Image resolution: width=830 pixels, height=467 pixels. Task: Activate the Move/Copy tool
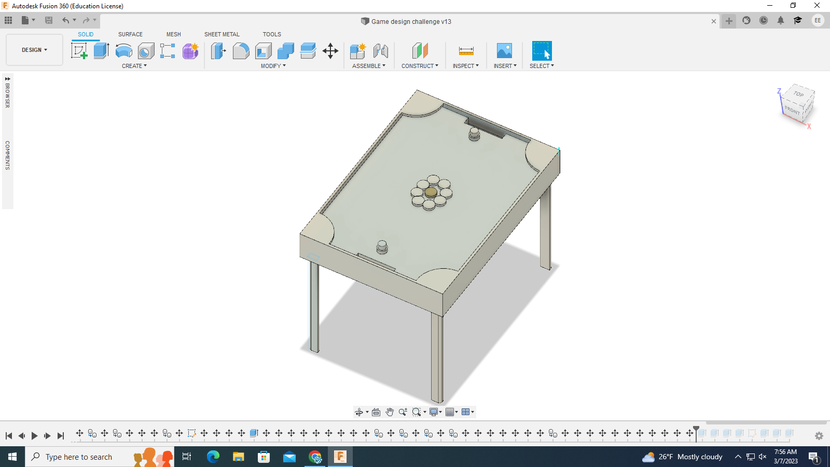[330, 50]
